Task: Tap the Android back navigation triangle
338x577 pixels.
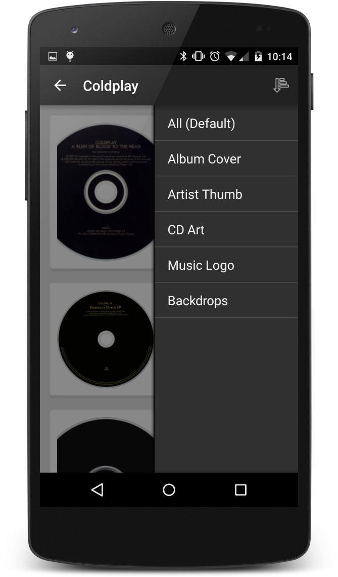Action: coord(98,490)
